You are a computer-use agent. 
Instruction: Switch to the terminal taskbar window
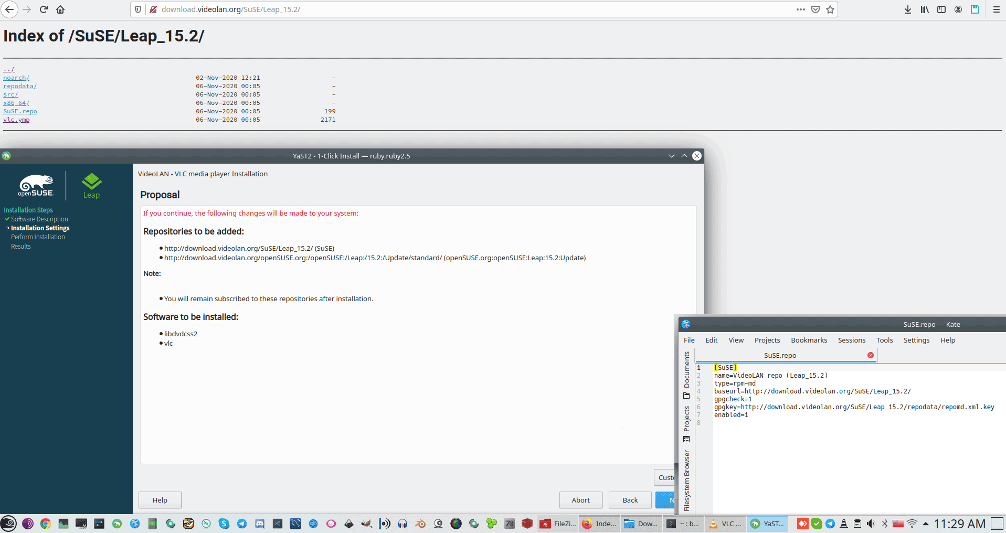pyautogui.click(x=683, y=524)
